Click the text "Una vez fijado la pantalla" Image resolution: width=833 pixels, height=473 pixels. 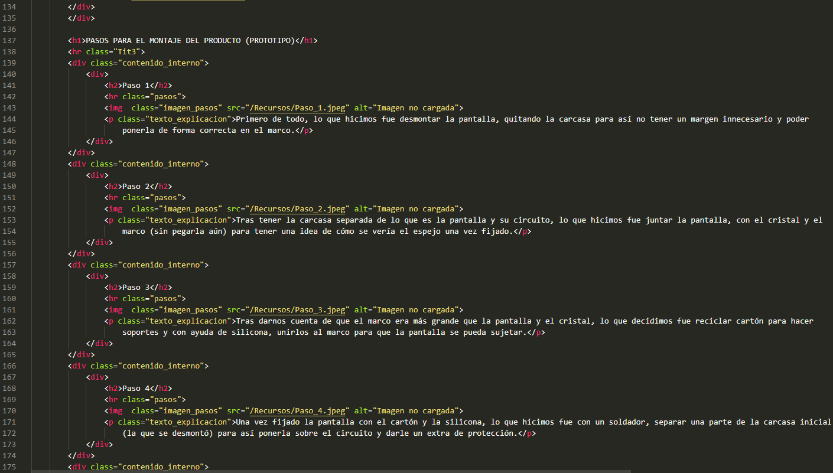coord(295,422)
